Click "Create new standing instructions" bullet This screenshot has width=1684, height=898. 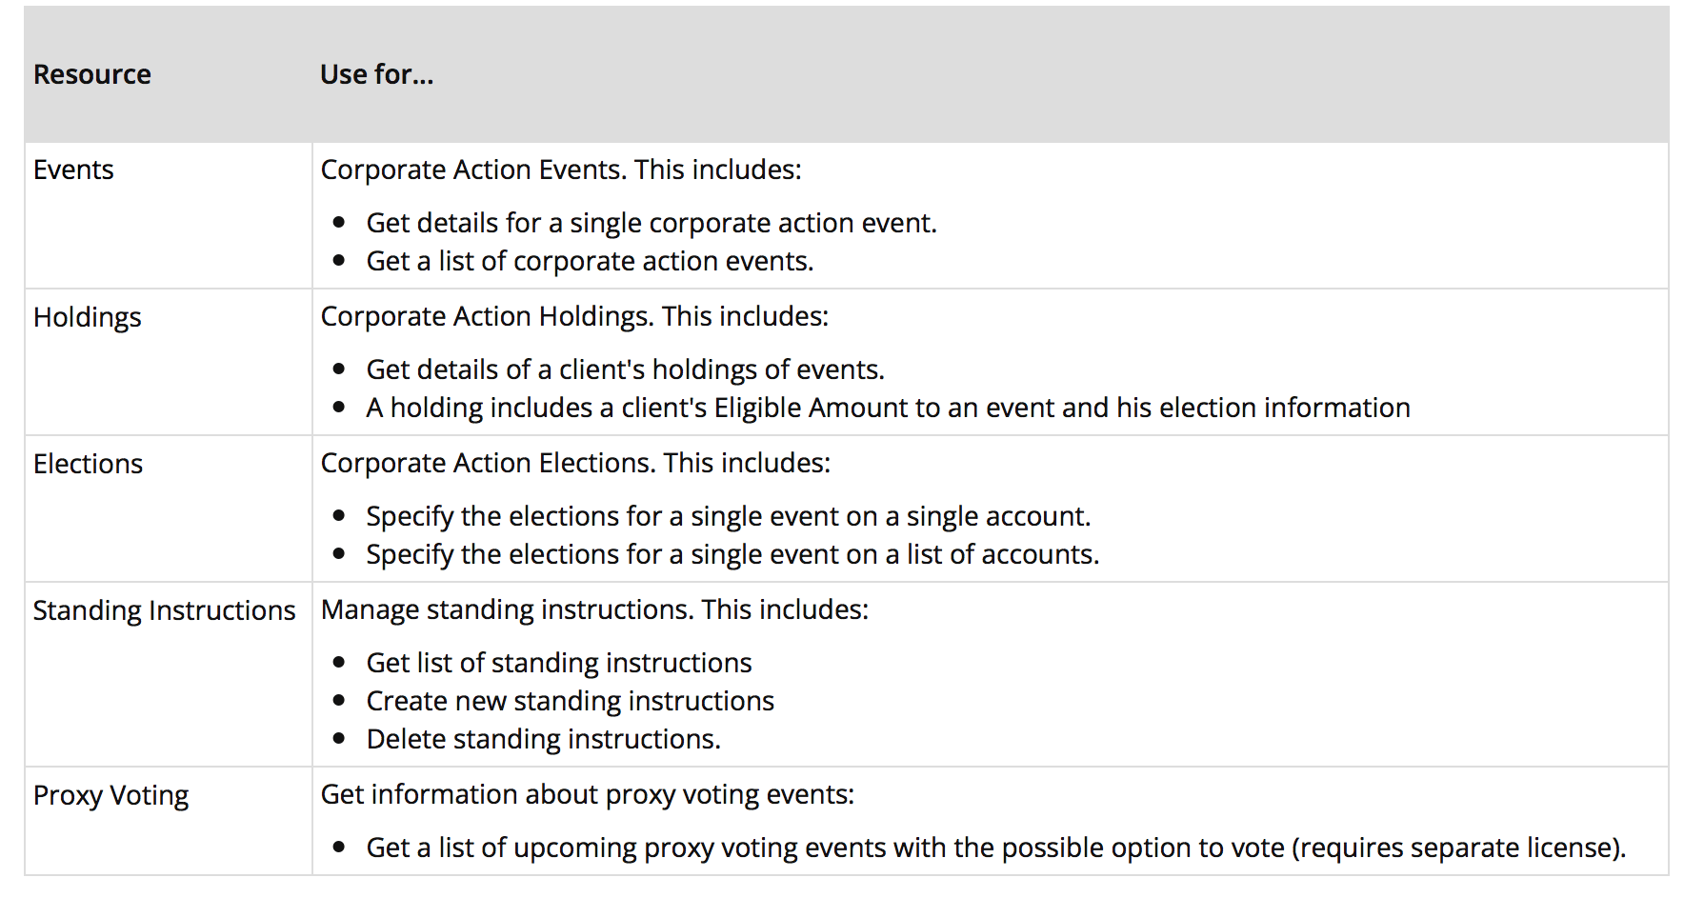[x=570, y=701]
